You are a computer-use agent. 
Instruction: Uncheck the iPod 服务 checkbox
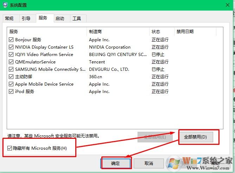(11, 91)
